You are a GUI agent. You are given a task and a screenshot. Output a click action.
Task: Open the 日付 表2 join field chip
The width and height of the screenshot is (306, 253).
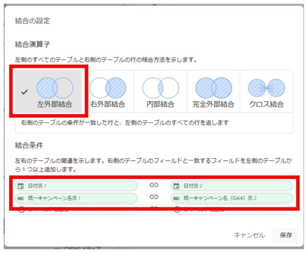click(232, 186)
